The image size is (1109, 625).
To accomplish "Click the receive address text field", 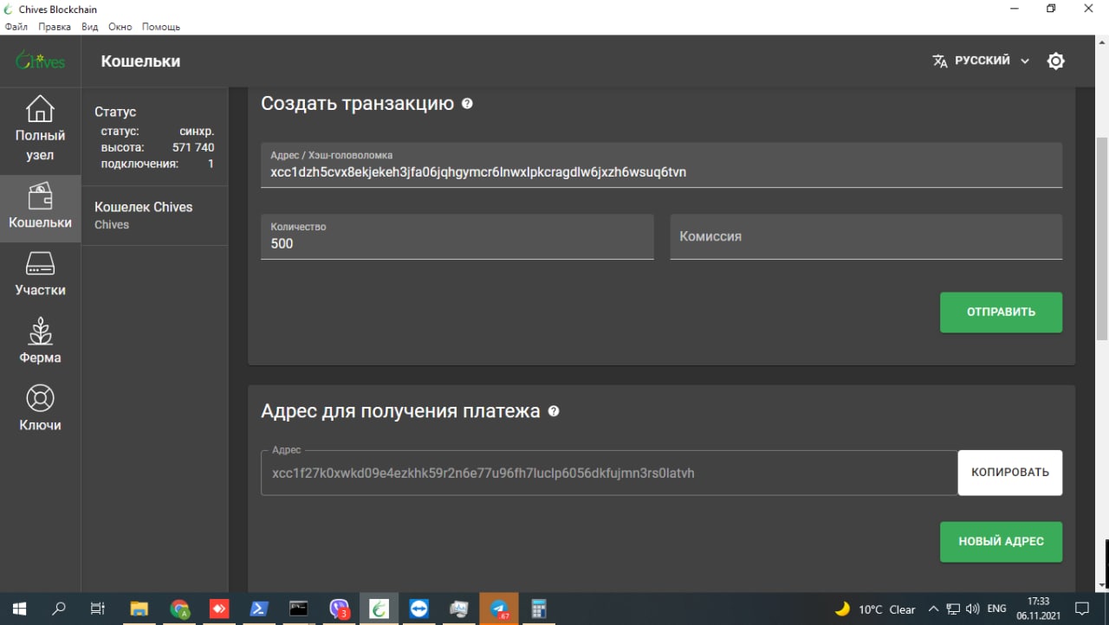I will pyautogui.click(x=609, y=474).
